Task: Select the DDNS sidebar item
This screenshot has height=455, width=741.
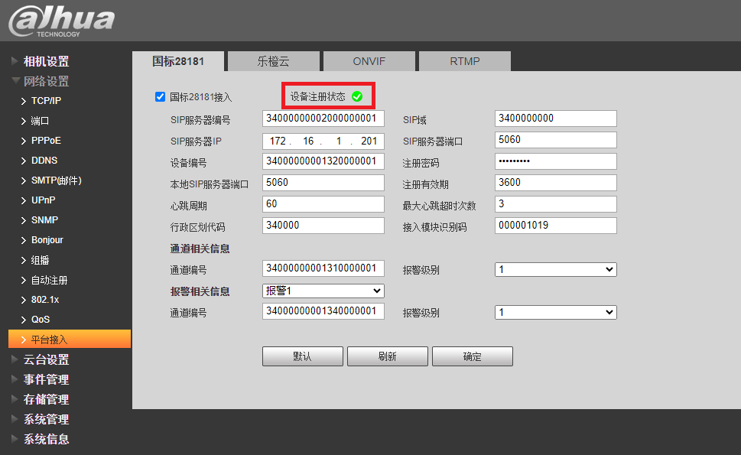Action: (44, 161)
